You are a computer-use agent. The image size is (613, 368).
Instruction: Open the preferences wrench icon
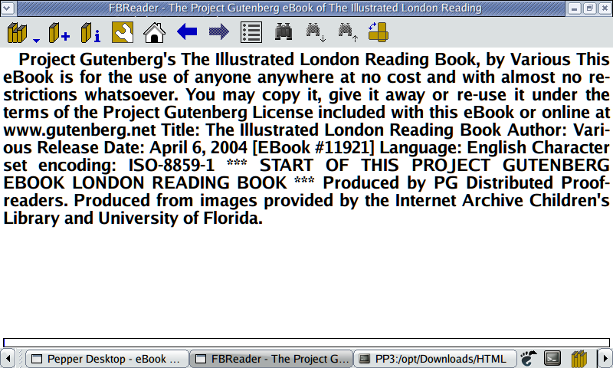[x=123, y=32]
